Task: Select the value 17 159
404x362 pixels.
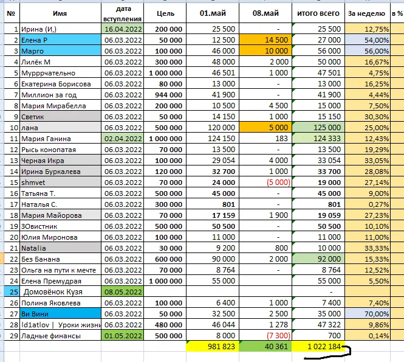Action: [213, 215]
